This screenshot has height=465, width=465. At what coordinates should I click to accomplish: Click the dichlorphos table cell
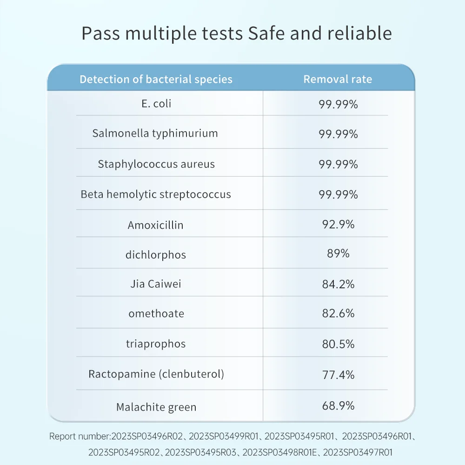click(155, 255)
